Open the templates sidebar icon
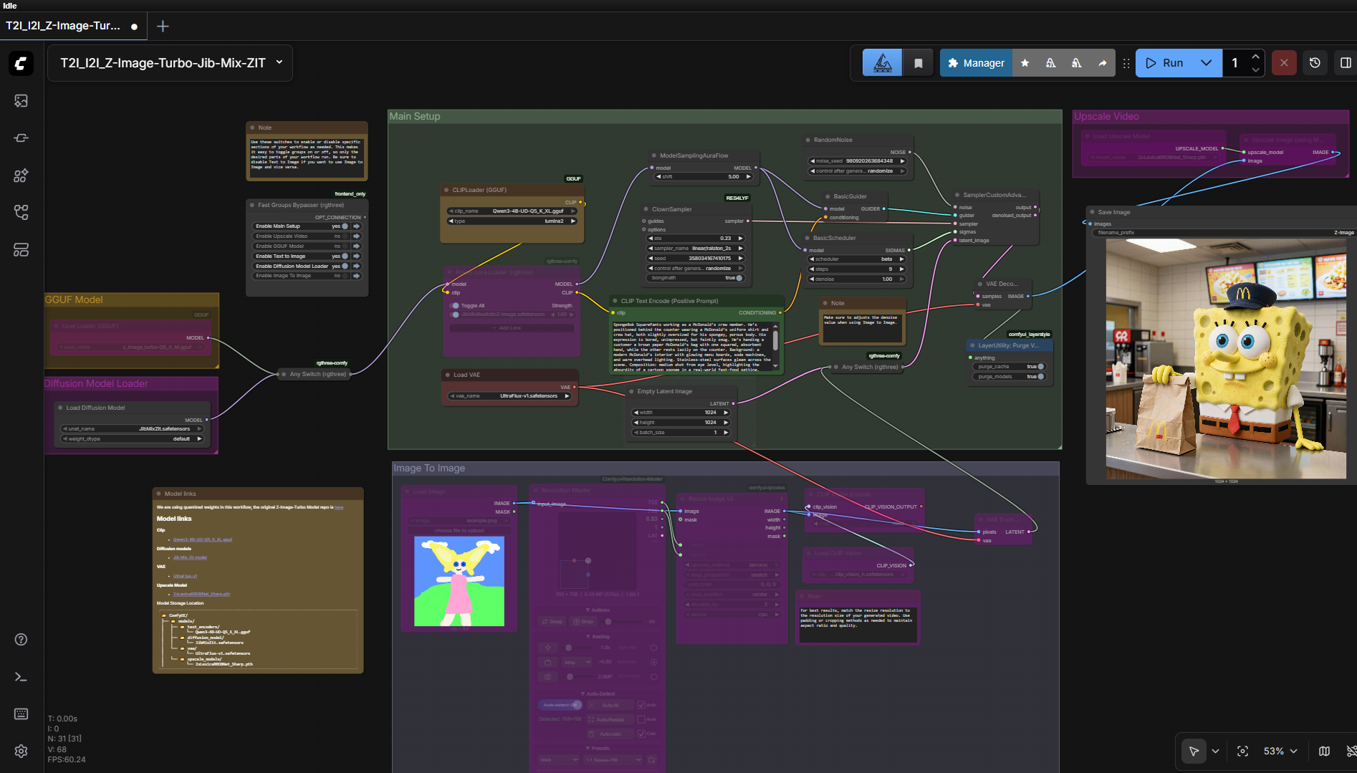 21,250
